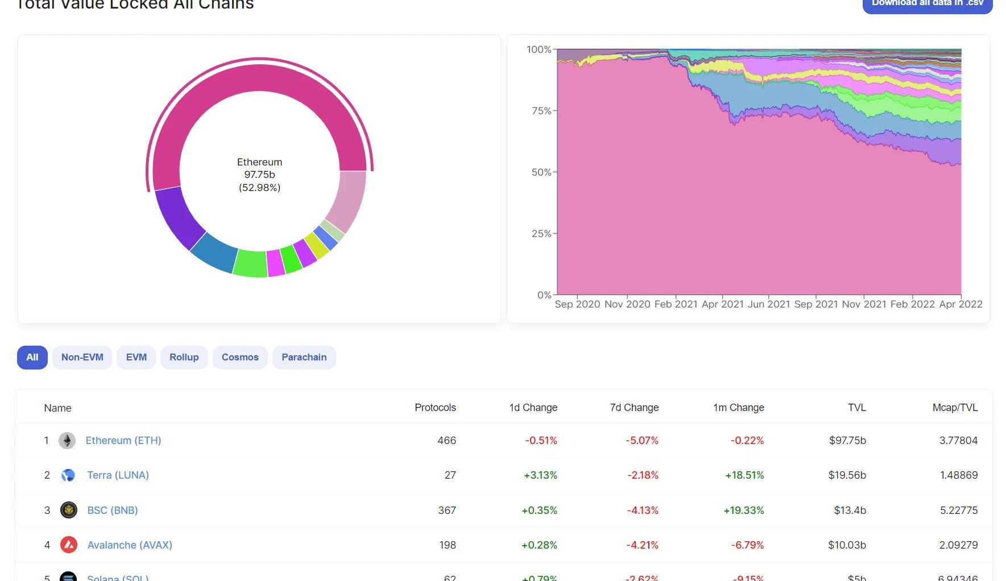This screenshot has width=1006, height=581.
Task: Select the Cosmos category filter
Action: [240, 358]
